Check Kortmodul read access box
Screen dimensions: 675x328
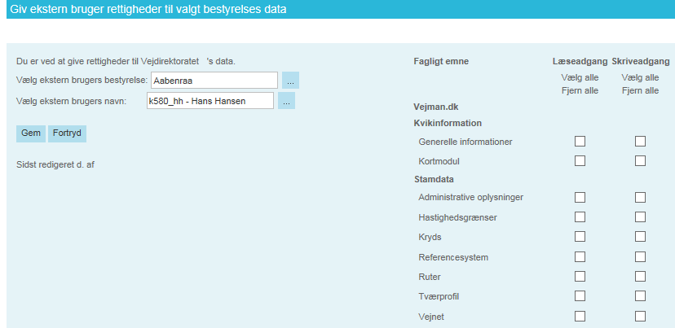click(580, 160)
